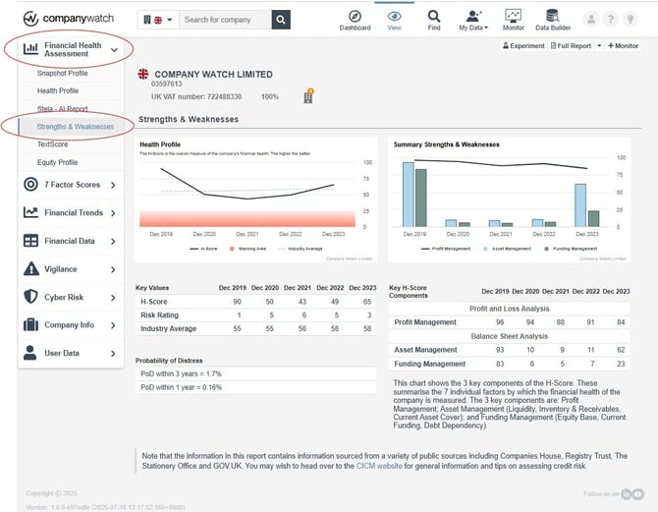The width and height of the screenshot is (658, 512).
Task: Open Snapshot Profile page
Action: click(x=63, y=73)
